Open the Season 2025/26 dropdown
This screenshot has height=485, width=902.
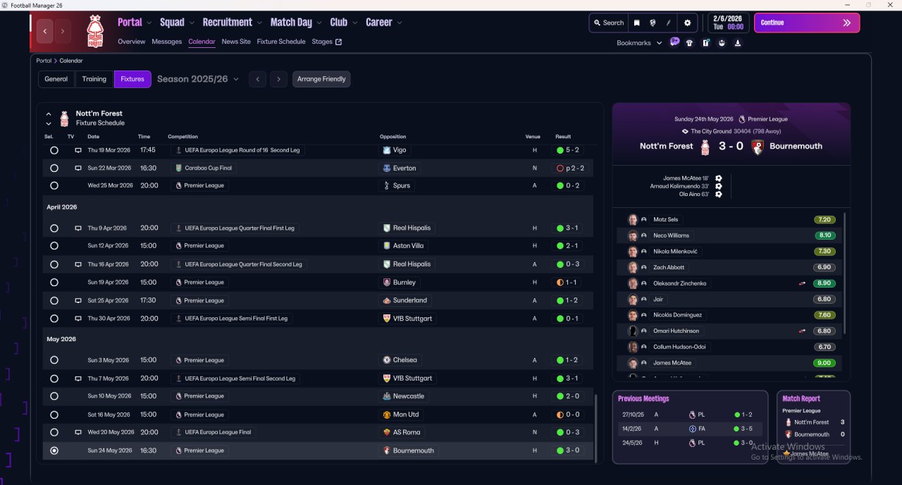197,79
